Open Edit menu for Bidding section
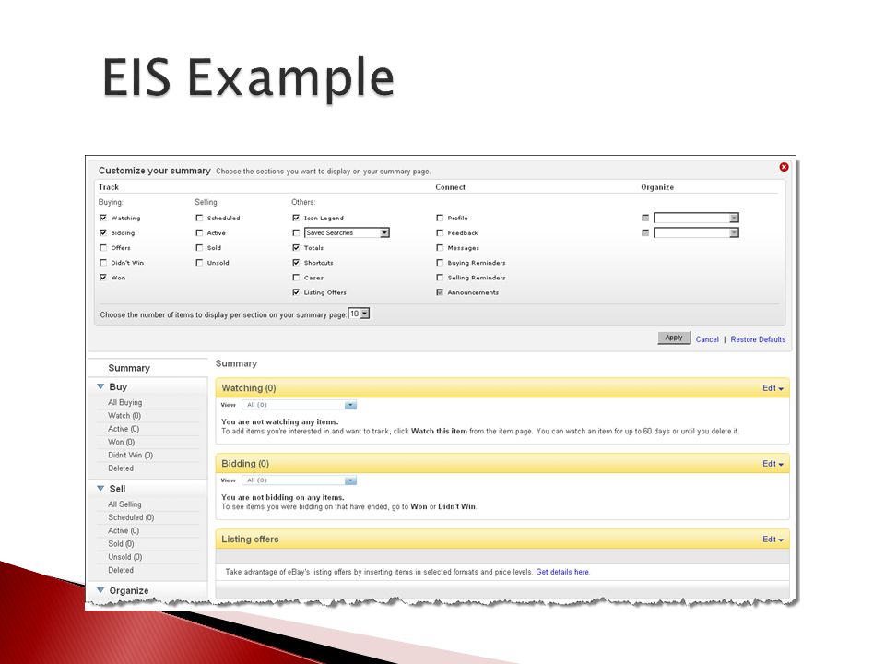Viewport: 885px width, 664px height. (773, 464)
